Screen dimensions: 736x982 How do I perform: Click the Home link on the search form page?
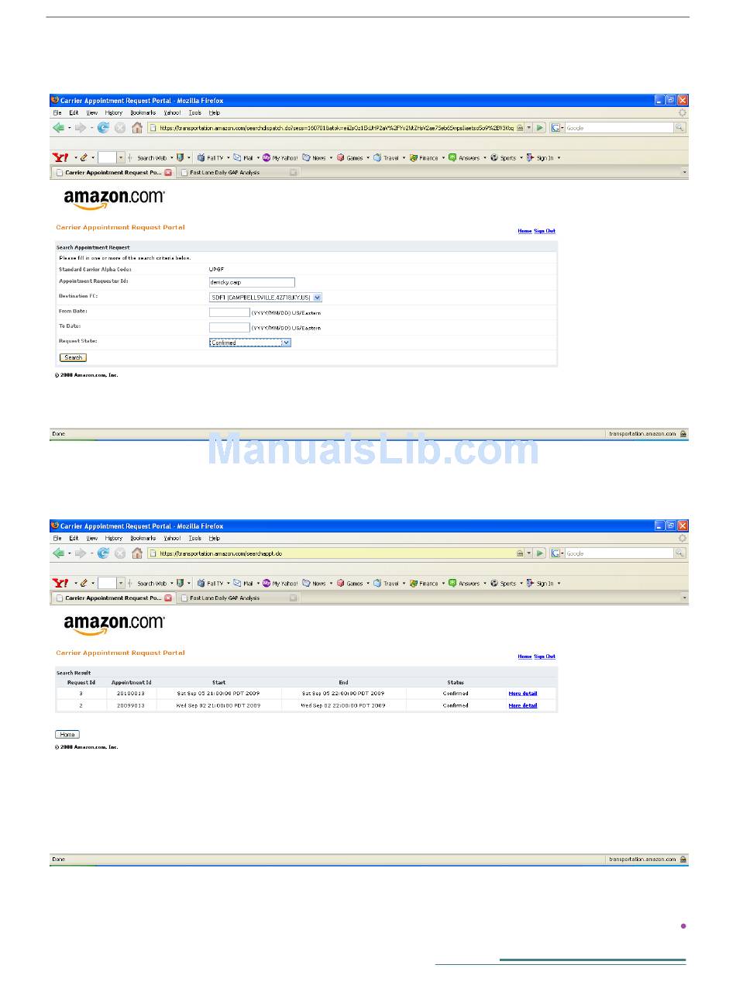[524, 231]
